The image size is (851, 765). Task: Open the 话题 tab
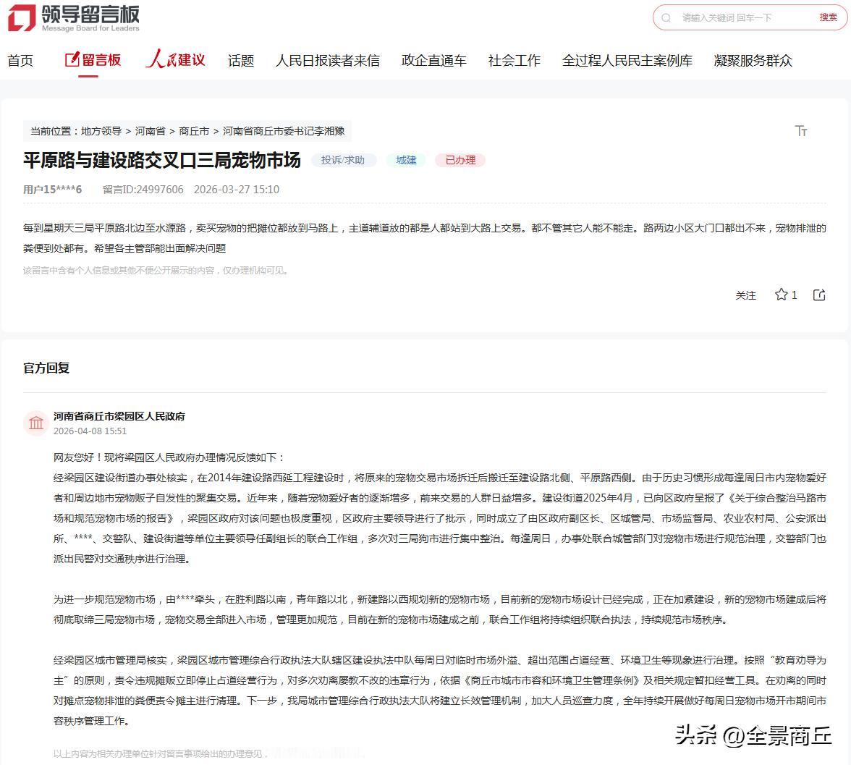(x=240, y=61)
